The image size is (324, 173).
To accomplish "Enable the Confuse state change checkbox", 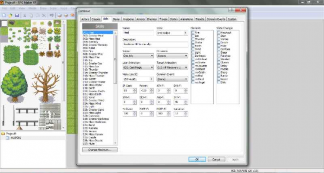I will pos(219,49).
